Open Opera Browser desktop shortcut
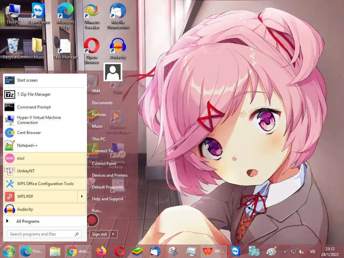 [91, 51]
